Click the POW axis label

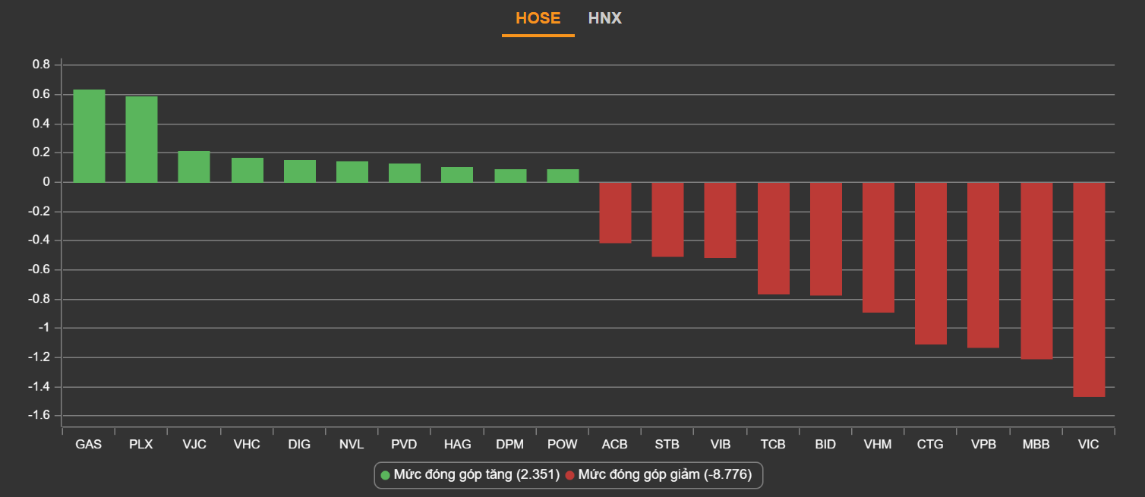click(x=563, y=445)
